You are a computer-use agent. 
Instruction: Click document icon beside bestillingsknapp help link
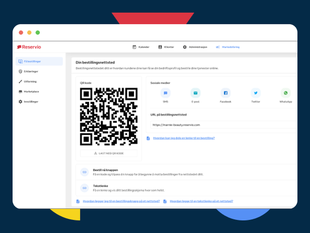[x=78, y=201]
